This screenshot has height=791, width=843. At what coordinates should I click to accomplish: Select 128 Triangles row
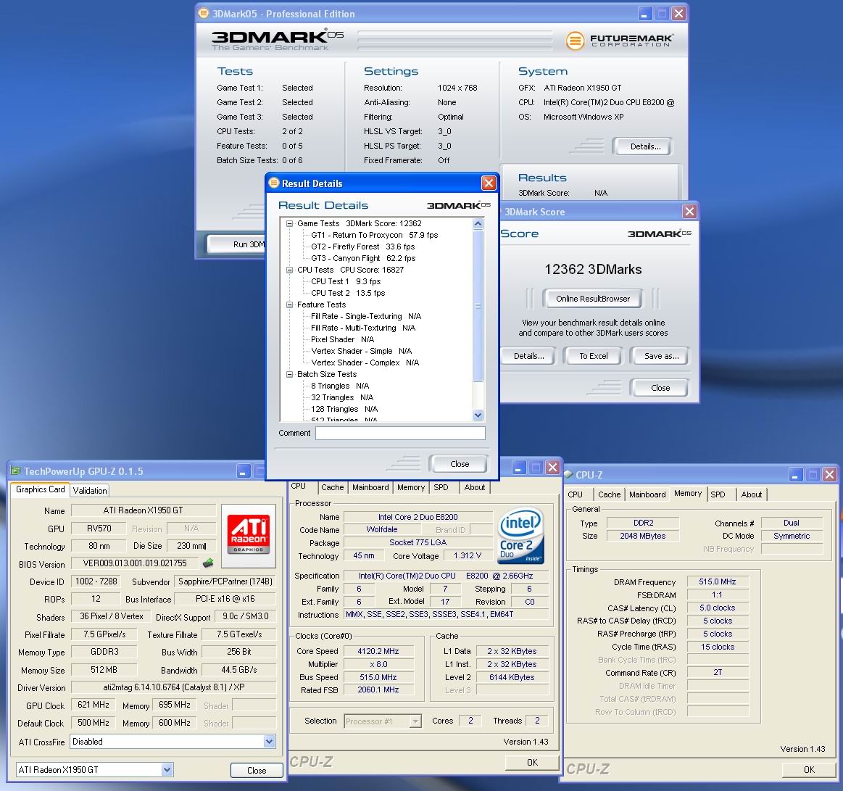point(344,409)
